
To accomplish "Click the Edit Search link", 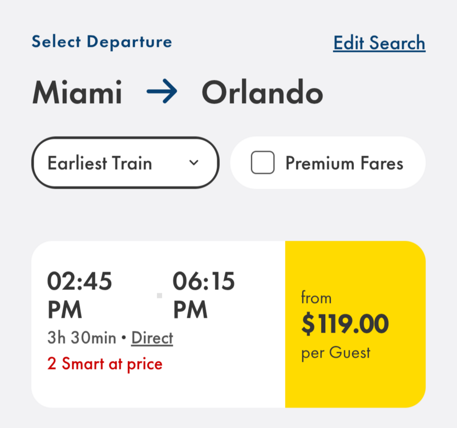I will click(x=379, y=43).
